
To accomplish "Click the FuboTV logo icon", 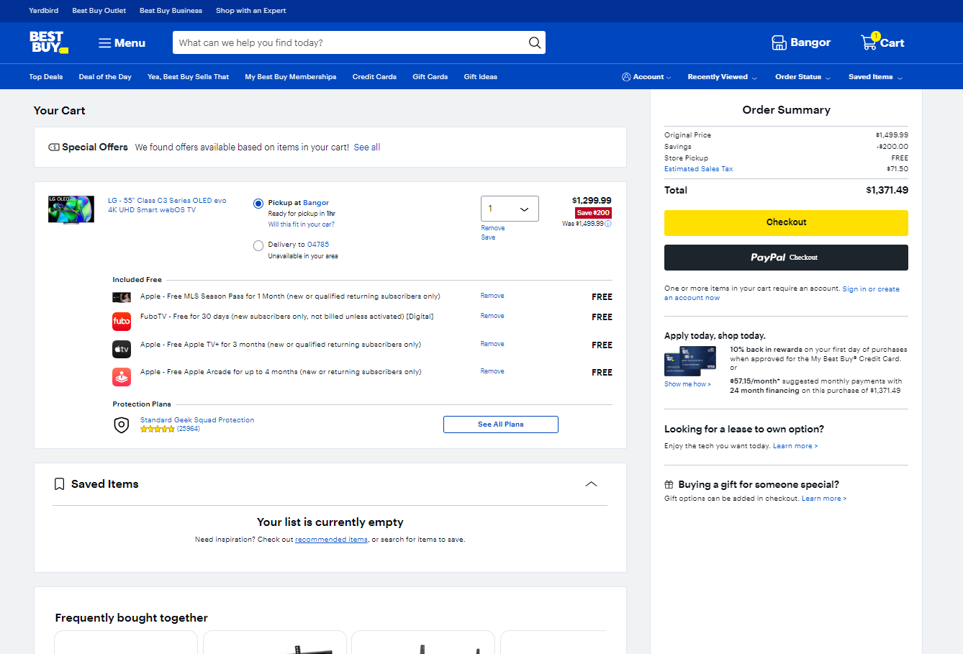I will (122, 321).
